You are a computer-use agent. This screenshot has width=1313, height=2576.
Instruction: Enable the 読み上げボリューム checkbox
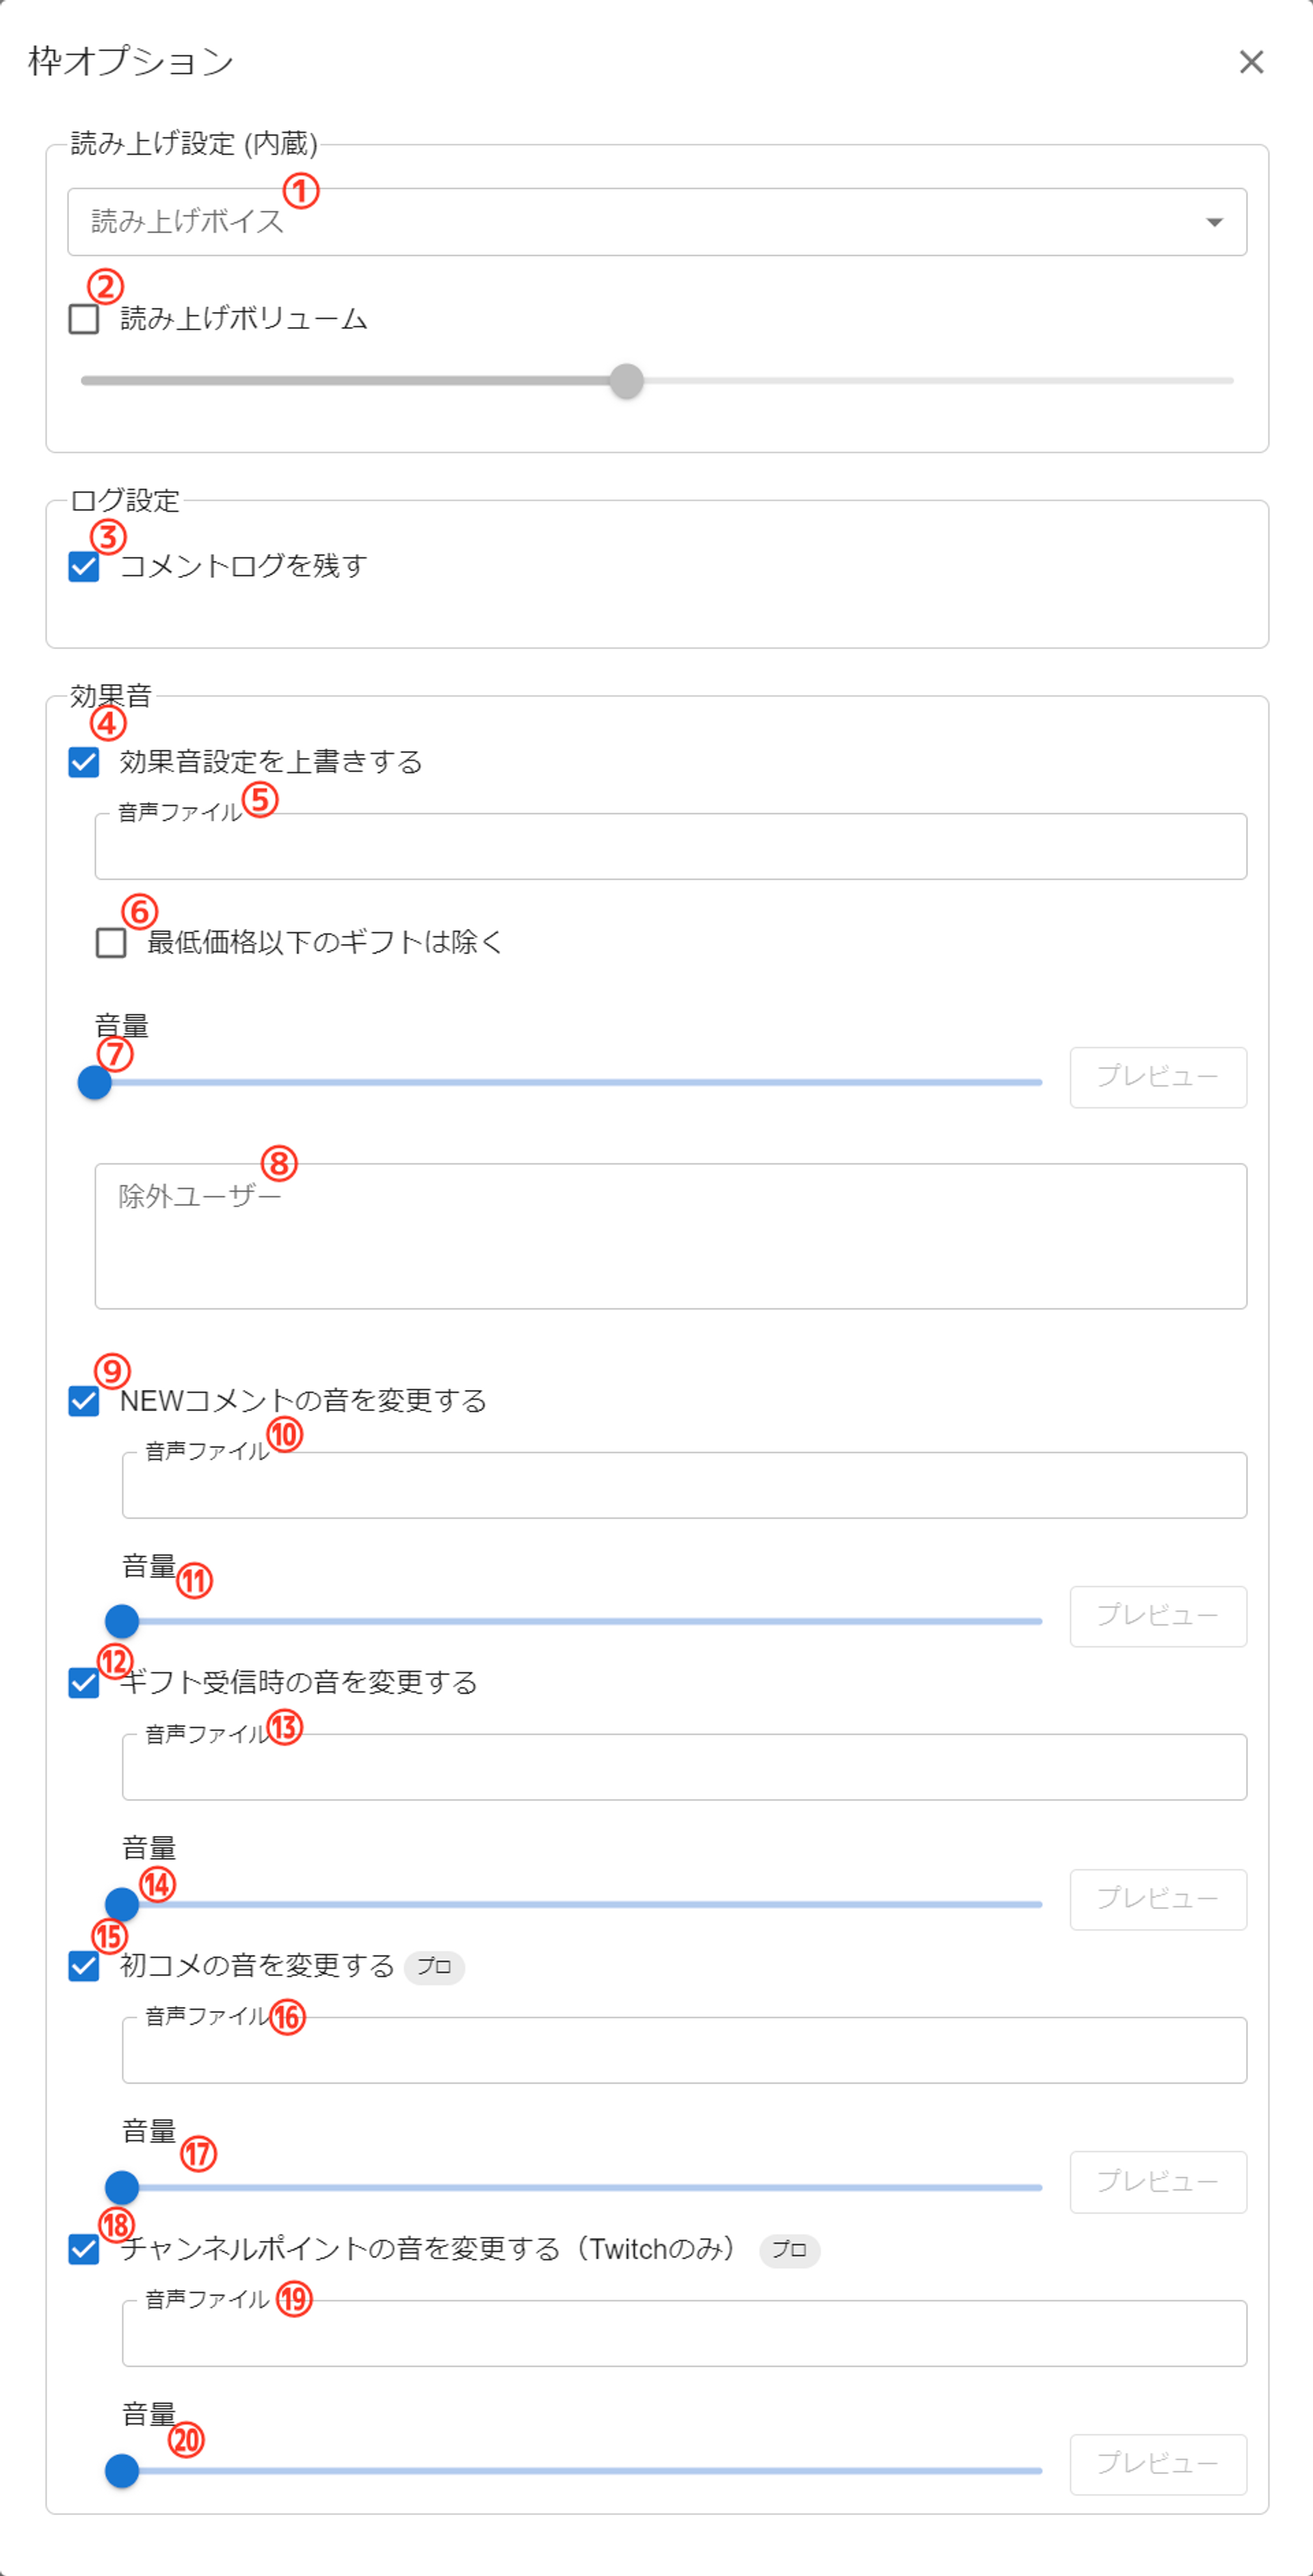84,319
